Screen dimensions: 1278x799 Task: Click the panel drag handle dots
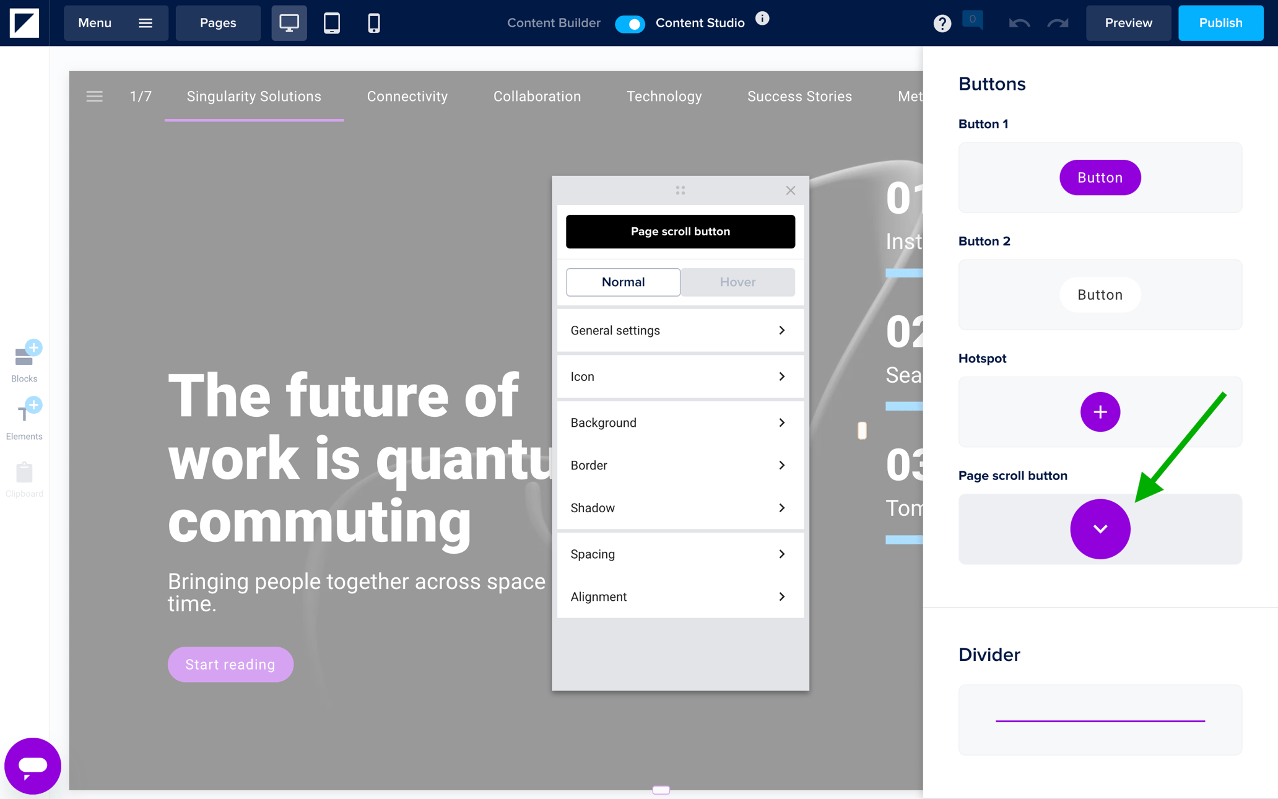click(x=680, y=191)
